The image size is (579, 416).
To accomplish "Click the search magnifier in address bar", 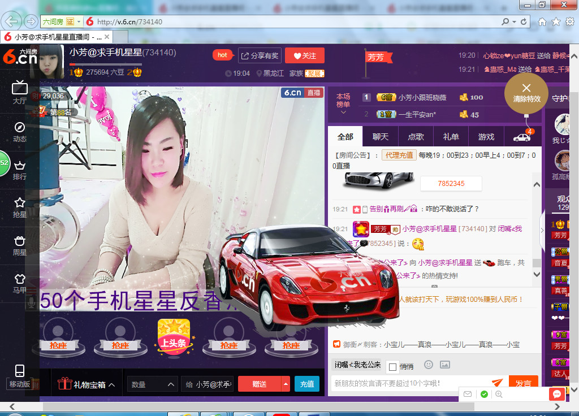I will click(x=505, y=22).
